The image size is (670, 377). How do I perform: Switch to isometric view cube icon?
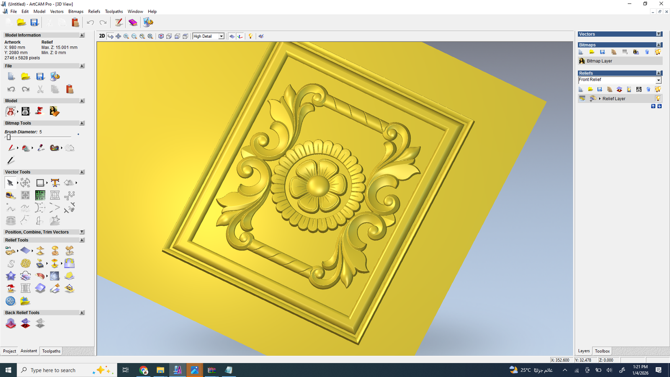point(161,36)
